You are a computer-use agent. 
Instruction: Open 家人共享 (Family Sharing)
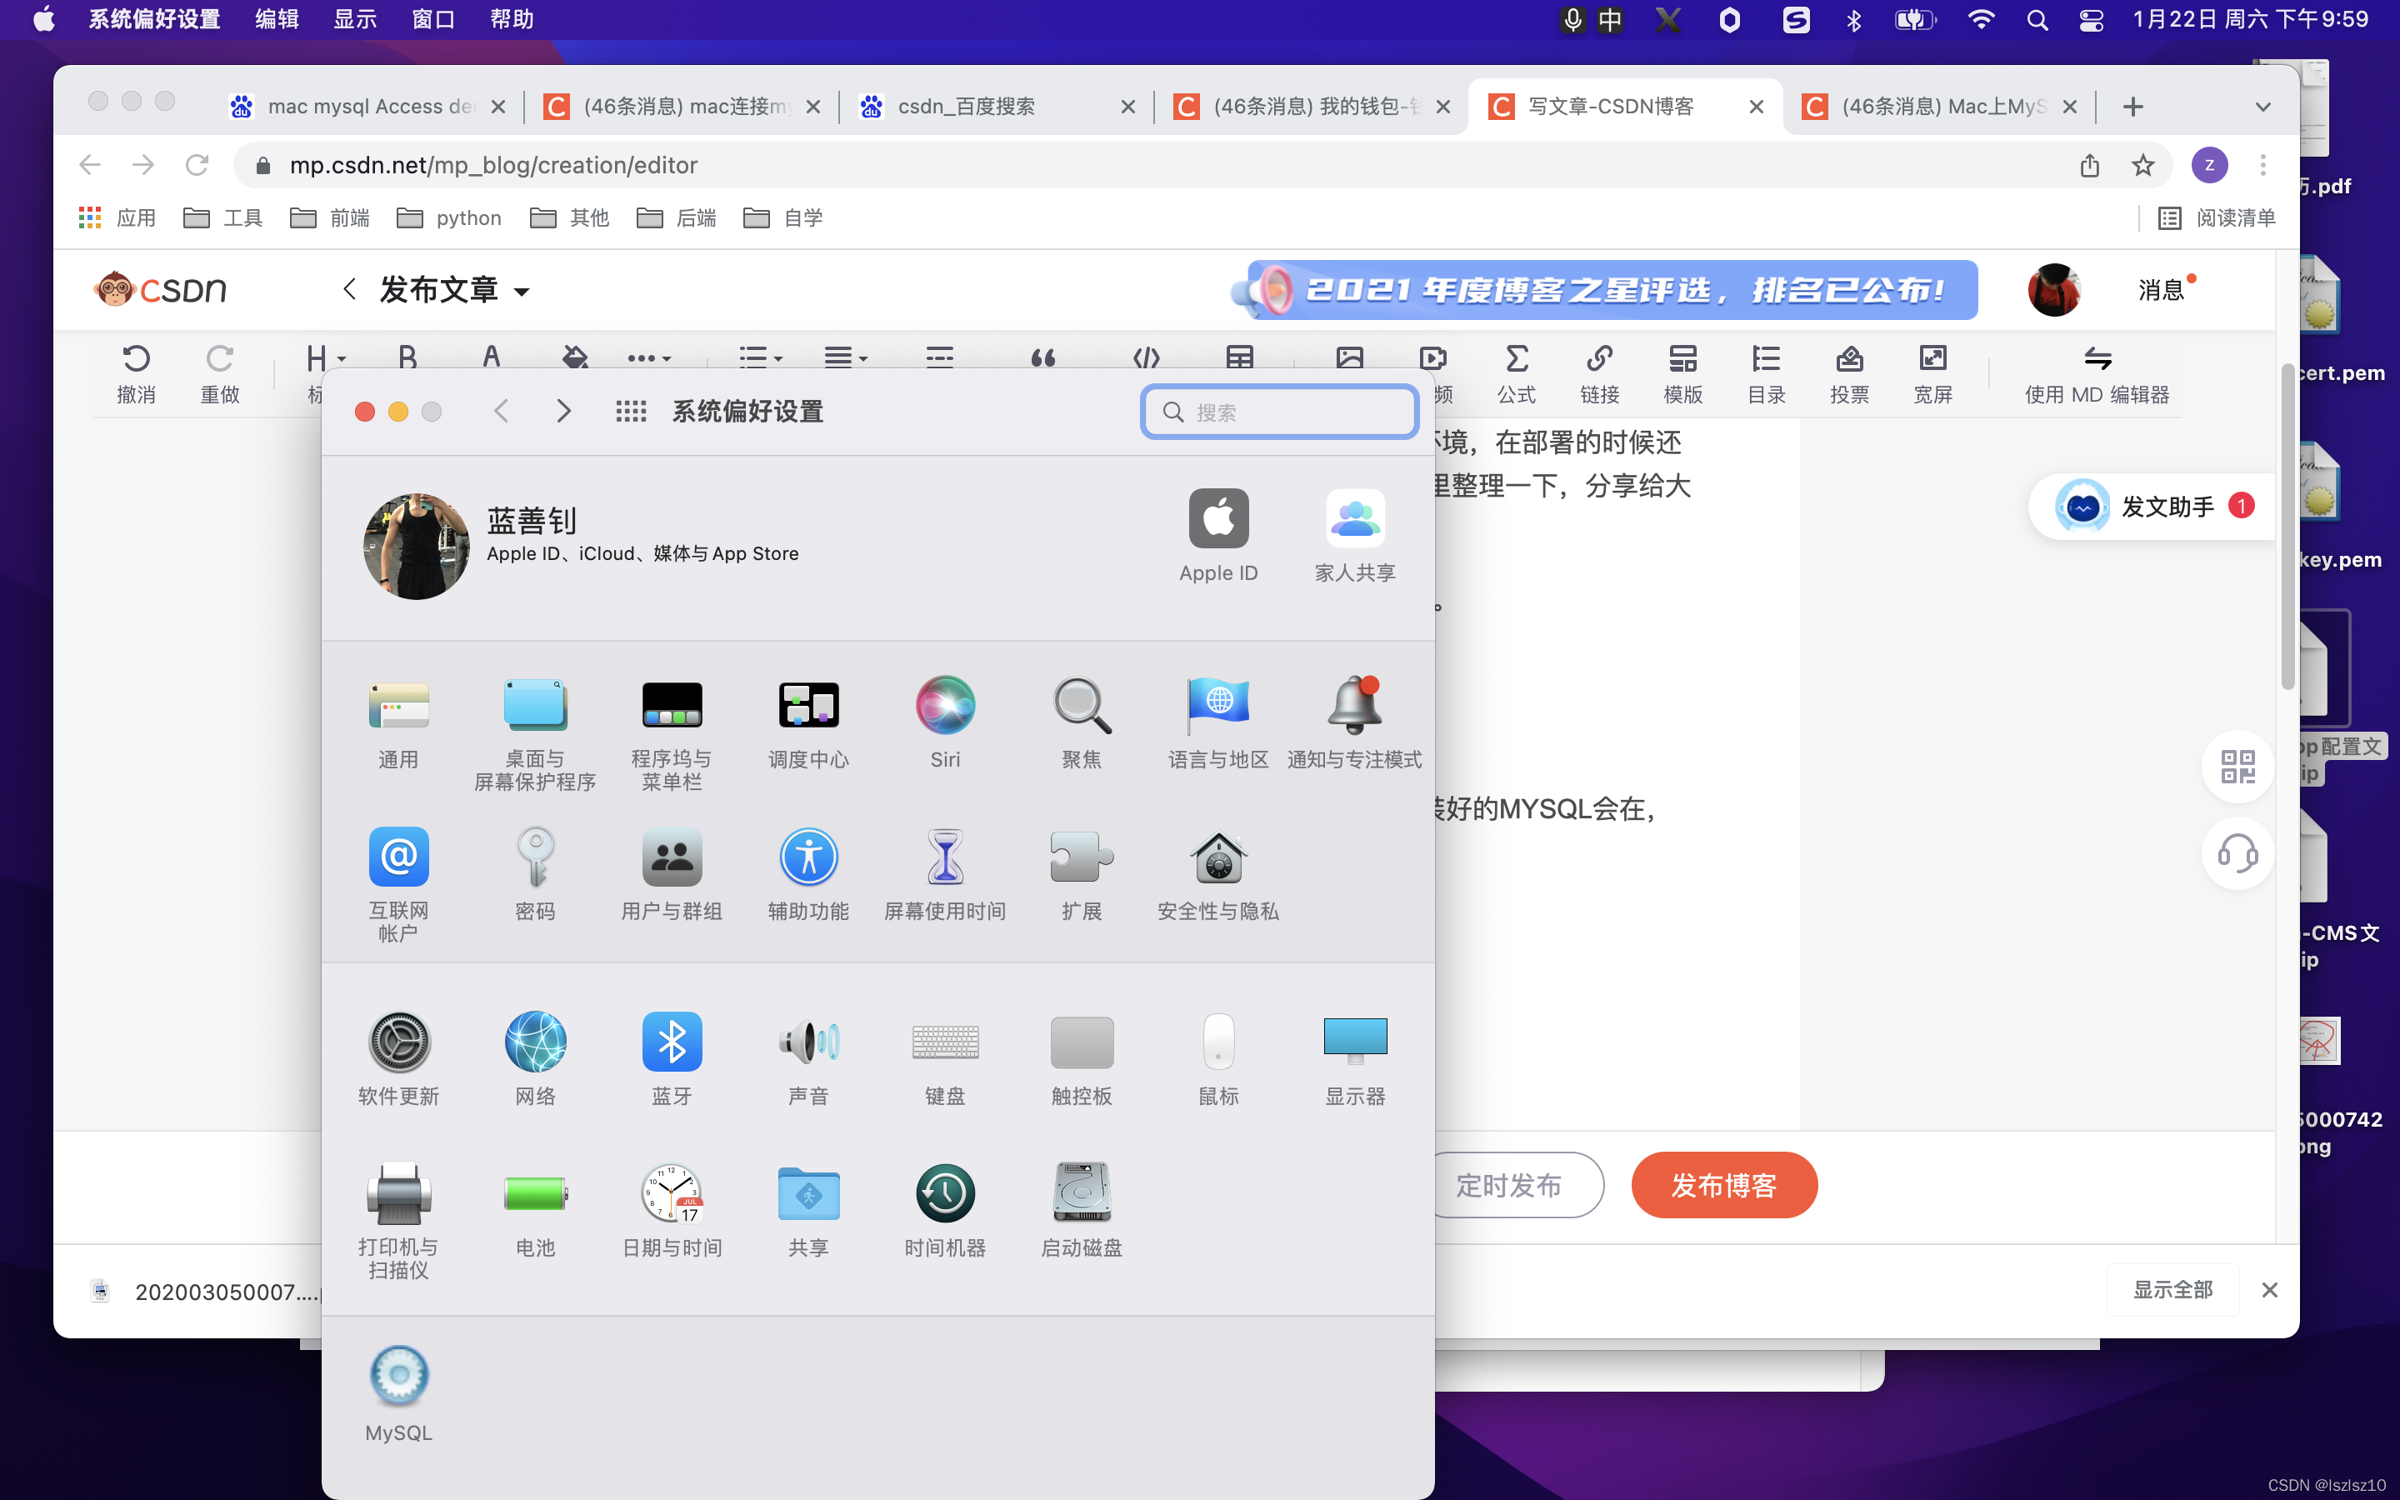click(1355, 536)
